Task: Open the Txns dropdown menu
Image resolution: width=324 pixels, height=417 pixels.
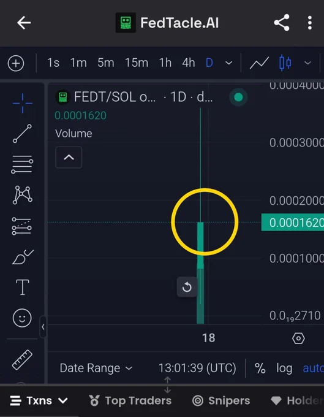Action: tap(39, 400)
